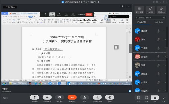Click the 首页 home tab in WPS

coord(5,13)
